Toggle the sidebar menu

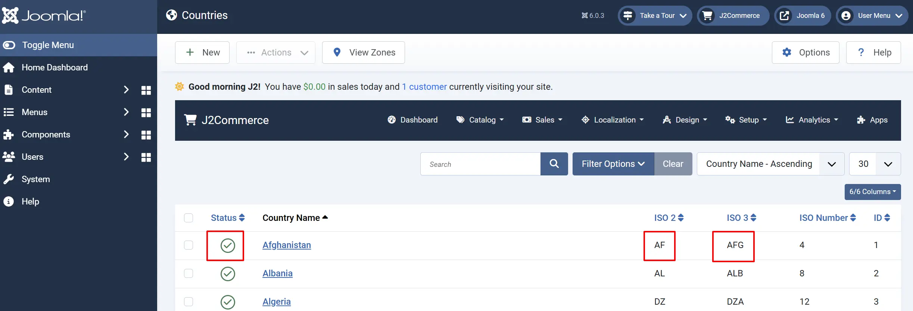(78, 45)
